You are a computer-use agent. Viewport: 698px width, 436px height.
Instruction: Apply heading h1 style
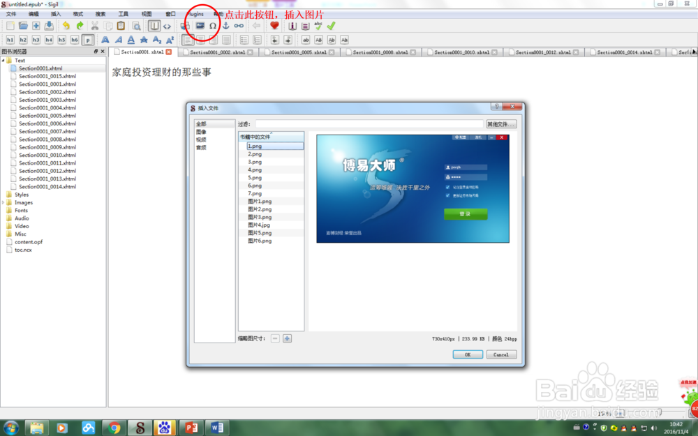tap(10, 40)
